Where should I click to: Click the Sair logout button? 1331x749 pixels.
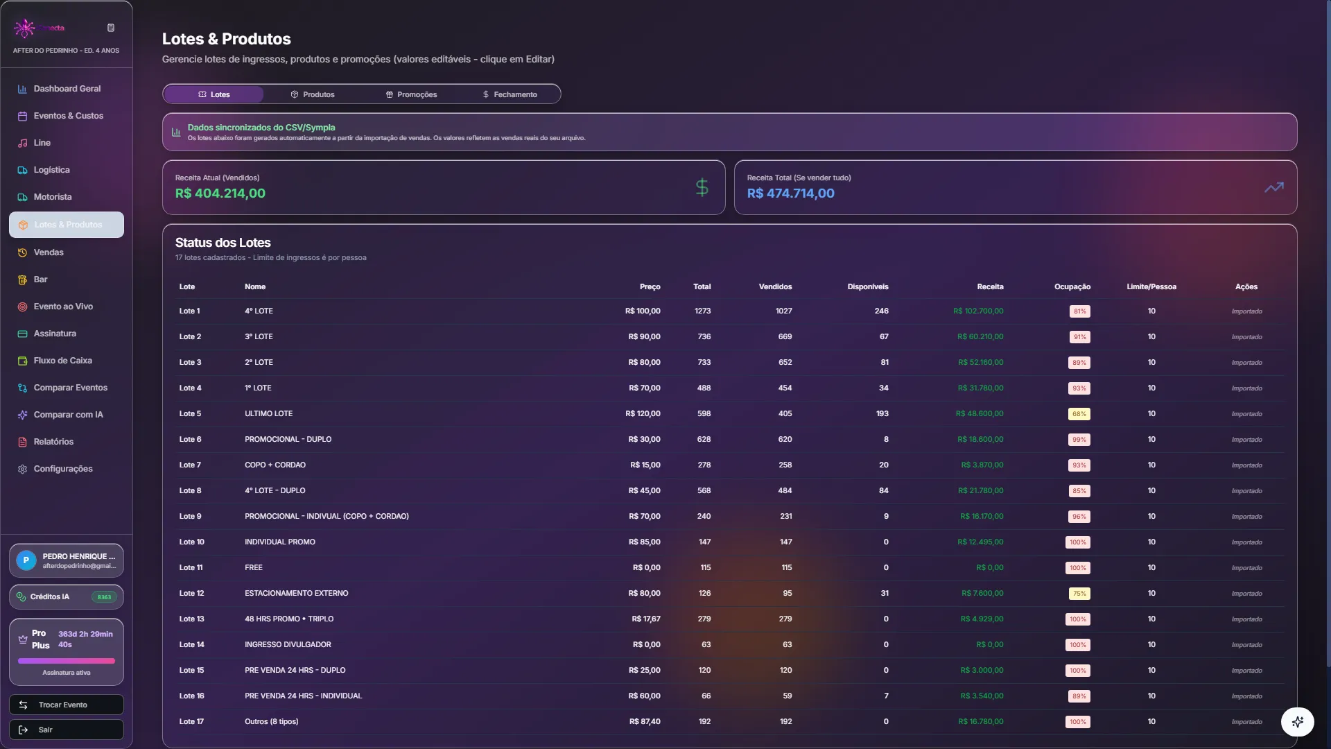point(66,730)
